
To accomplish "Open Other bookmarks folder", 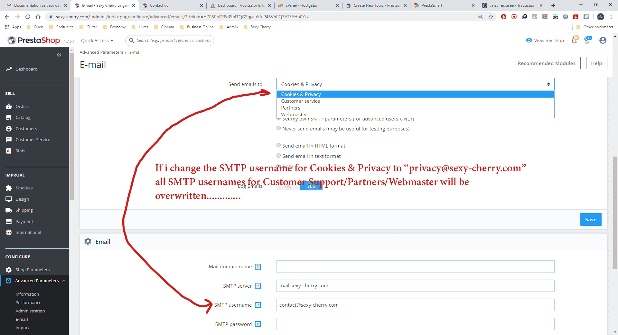I will (x=595, y=27).
